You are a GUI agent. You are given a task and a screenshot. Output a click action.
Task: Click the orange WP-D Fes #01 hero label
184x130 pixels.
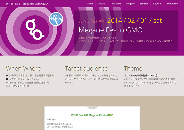click(x=92, y=21)
